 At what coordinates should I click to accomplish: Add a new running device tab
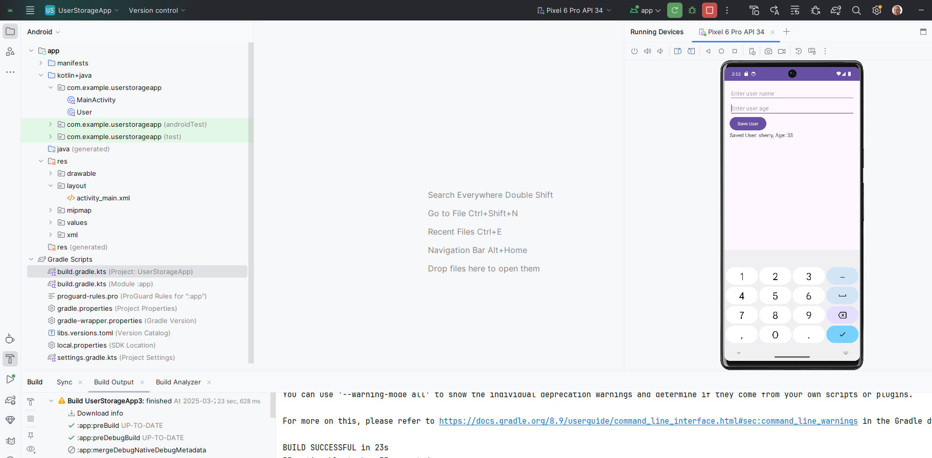coord(786,32)
